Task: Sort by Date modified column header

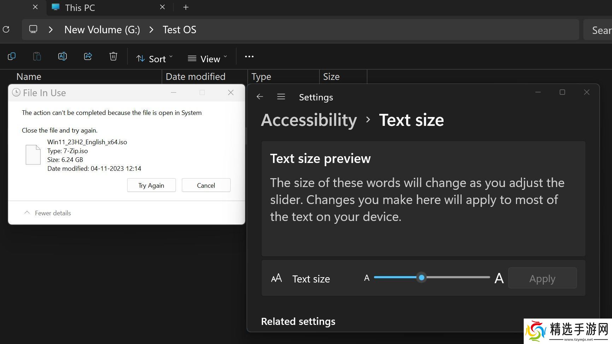Action: 195,77
